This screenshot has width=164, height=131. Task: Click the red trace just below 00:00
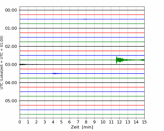click(x=82, y=15)
